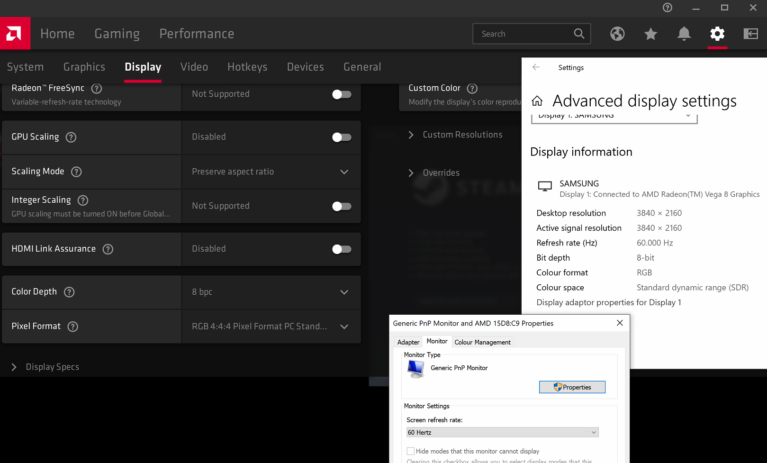
Task: Open the web browser globe icon
Action: [617, 34]
